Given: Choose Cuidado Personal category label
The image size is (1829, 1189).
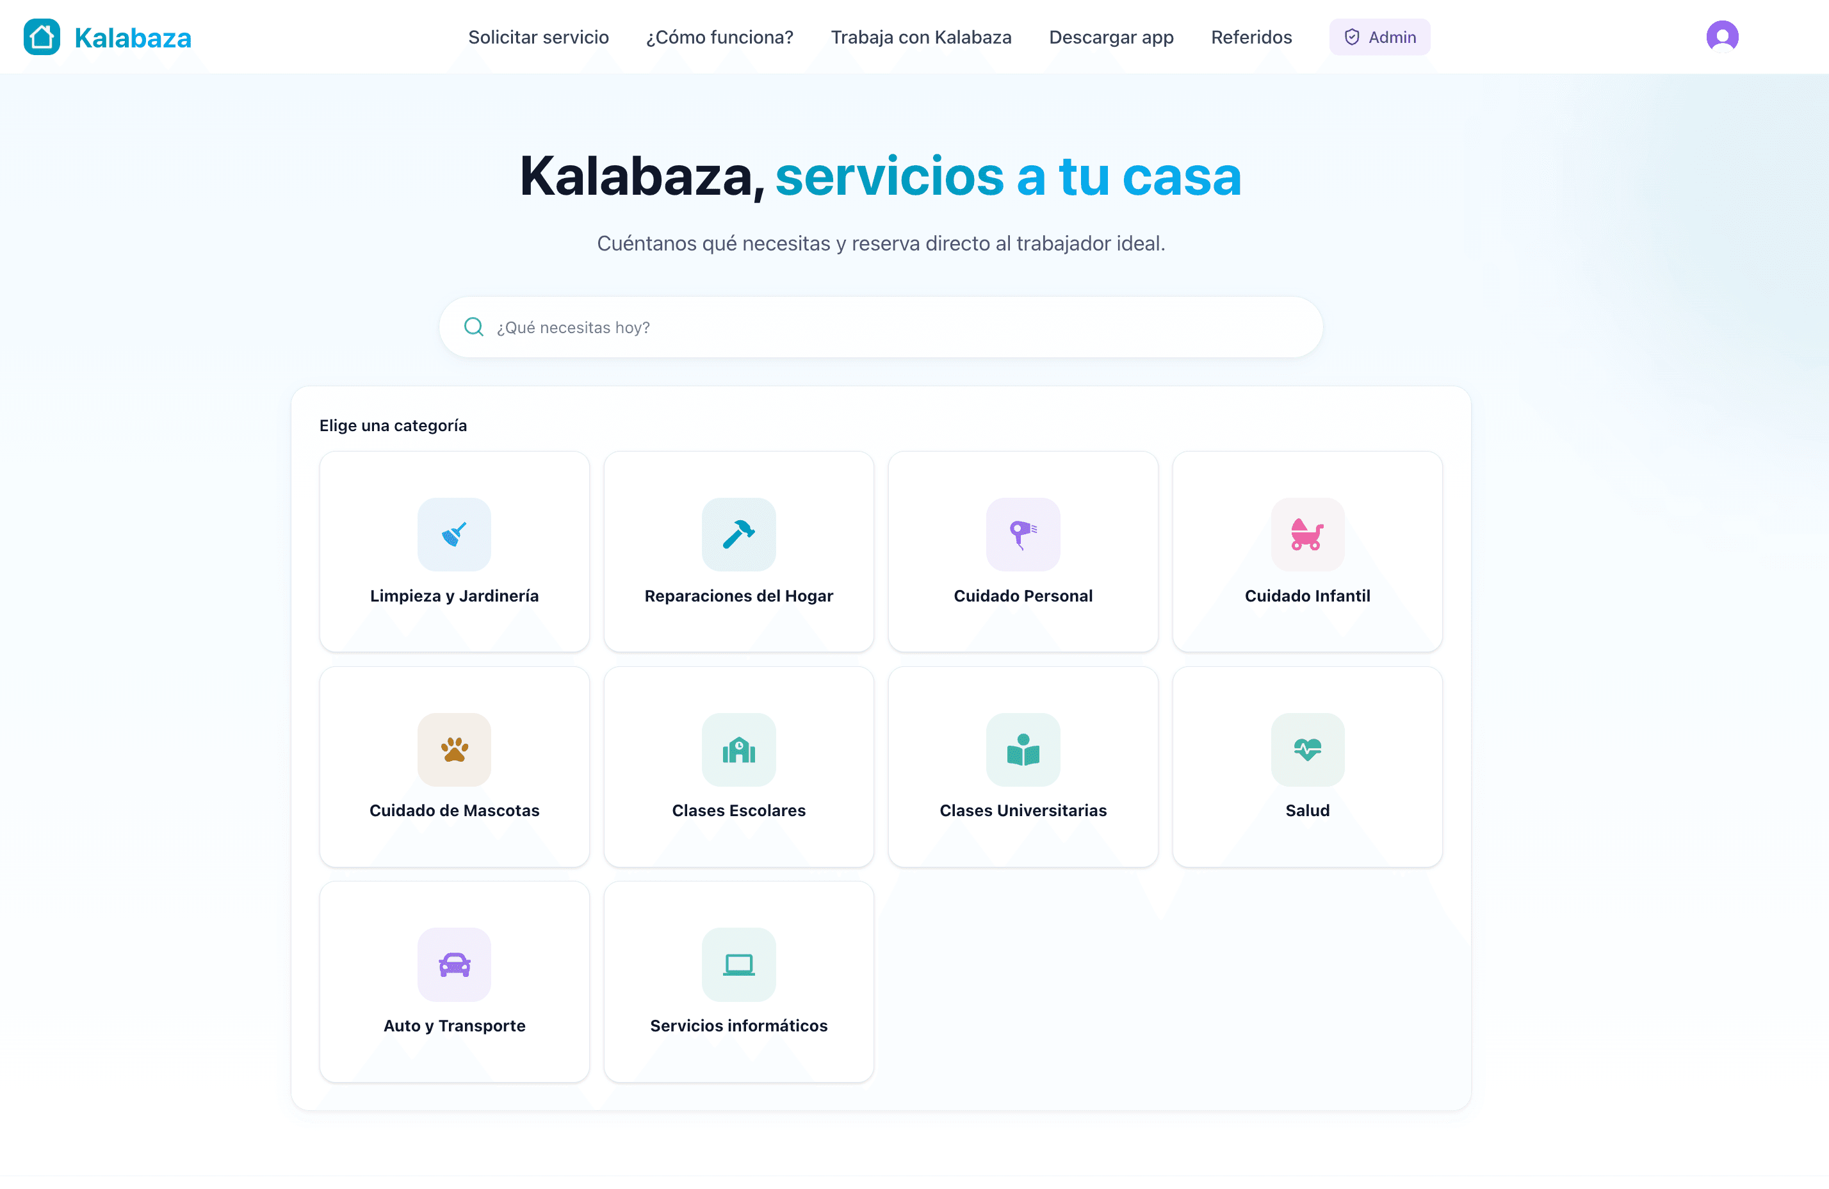Looking at the screenshot, I should coord(1023,596).
